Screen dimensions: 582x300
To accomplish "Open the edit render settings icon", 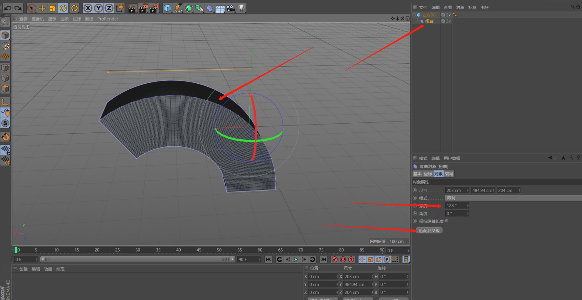I will point(154,8).
